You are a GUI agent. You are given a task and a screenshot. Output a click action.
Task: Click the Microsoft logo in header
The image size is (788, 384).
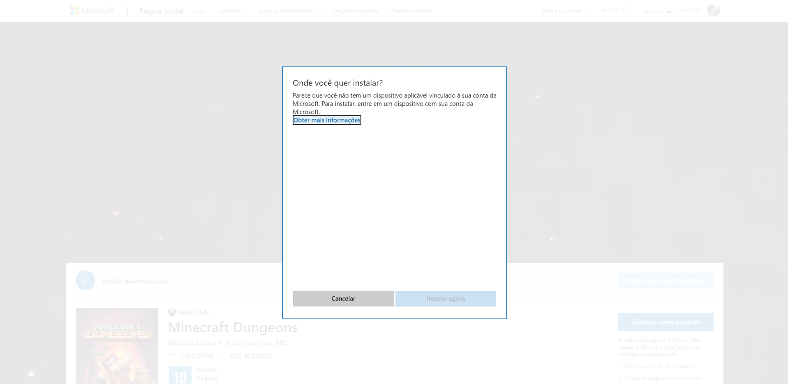coord(92,11)
